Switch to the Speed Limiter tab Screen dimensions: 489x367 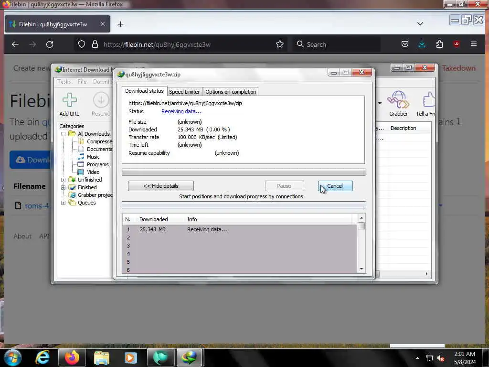[x=184, y=92]
